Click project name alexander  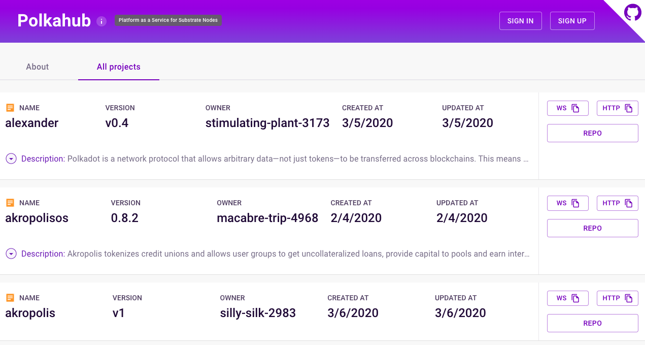tap(32, 123)
